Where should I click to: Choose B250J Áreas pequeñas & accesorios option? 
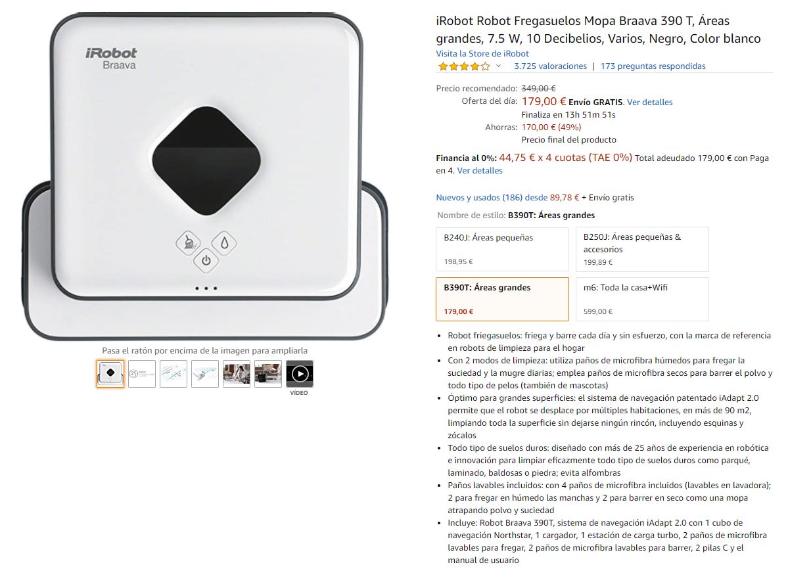[642, 249]
